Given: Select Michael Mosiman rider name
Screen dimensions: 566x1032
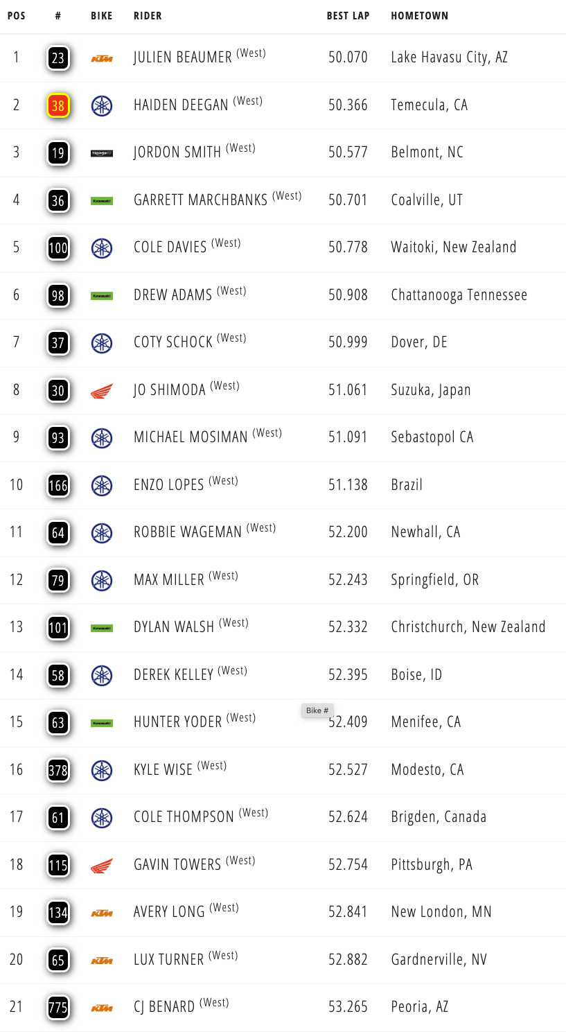Looking at the screenshot, I should 191,437.
